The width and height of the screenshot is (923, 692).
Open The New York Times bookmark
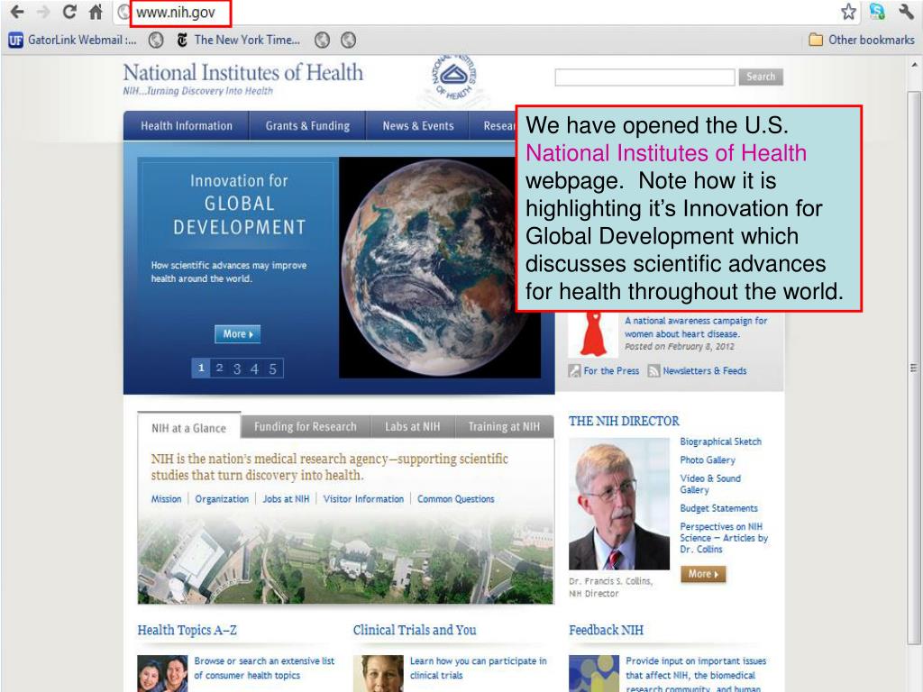click(x=238, y=40)
